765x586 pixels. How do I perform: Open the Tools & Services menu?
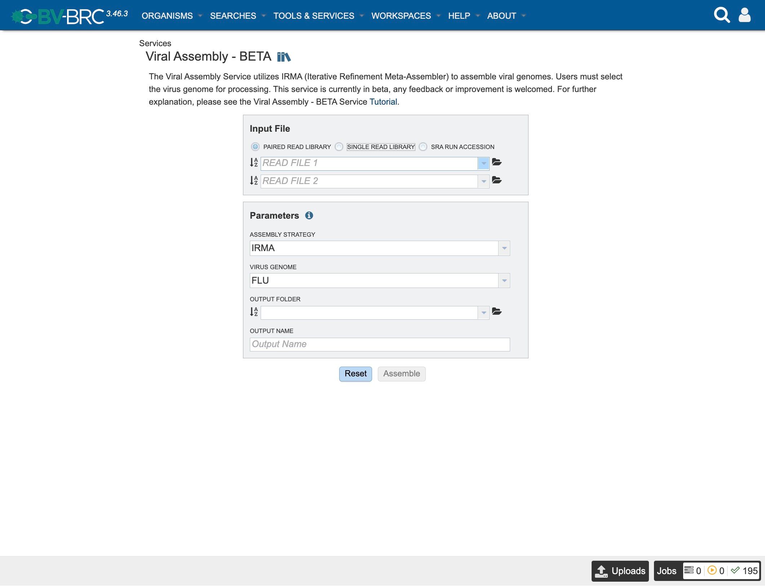point(314,16)
